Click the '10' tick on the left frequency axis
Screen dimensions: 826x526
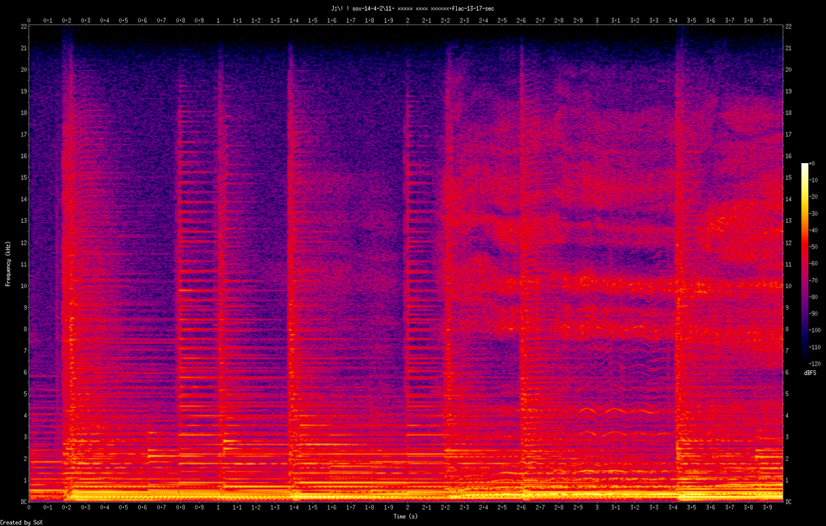23,286
